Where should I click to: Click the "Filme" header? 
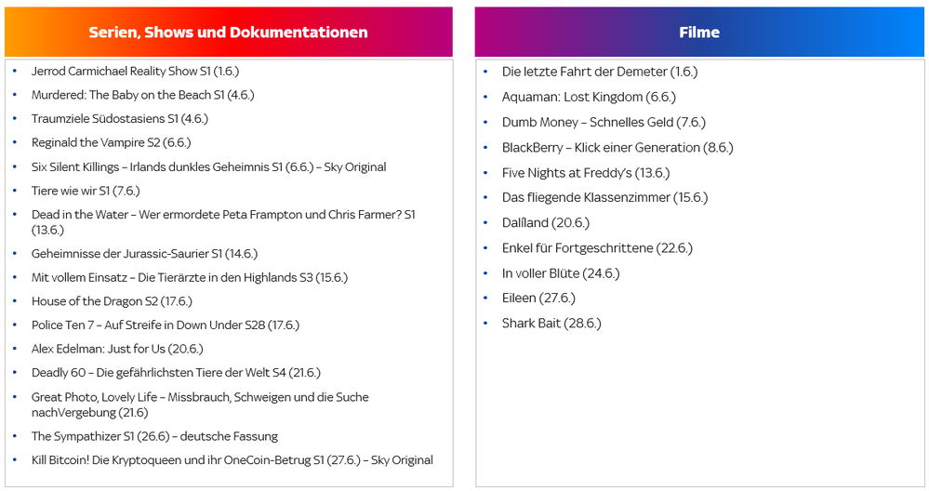(x=698, y=33)
